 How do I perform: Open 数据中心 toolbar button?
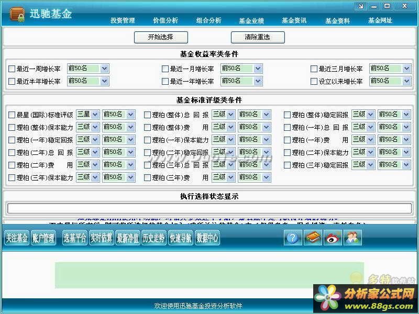[207, 238]
